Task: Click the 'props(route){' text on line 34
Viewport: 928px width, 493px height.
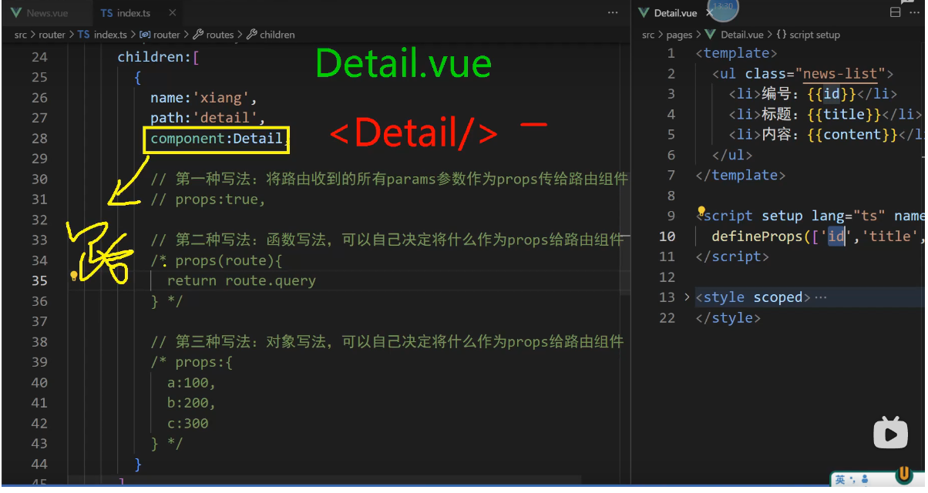Action: (229, 260)
